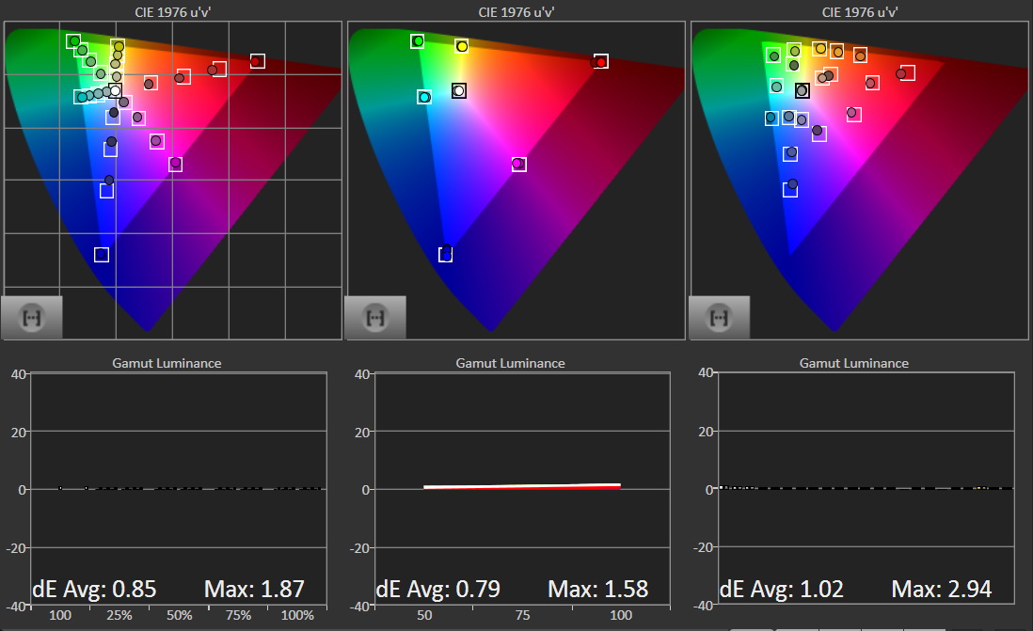
Task: Select the yellow point in the middle CIE chart
Action: [461, 46]
